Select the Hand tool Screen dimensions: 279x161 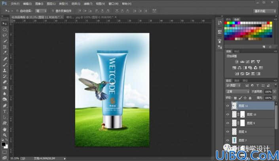pos(5,129)
